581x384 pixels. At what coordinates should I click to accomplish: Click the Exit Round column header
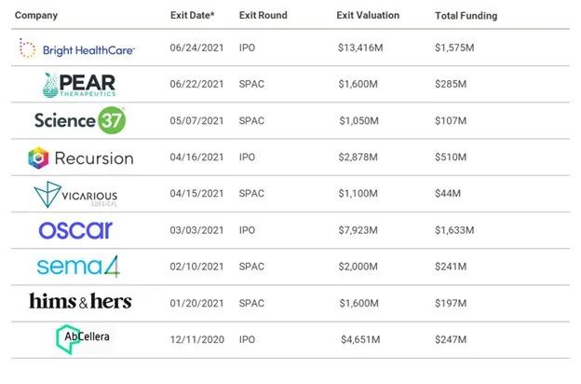coord(263,16)
